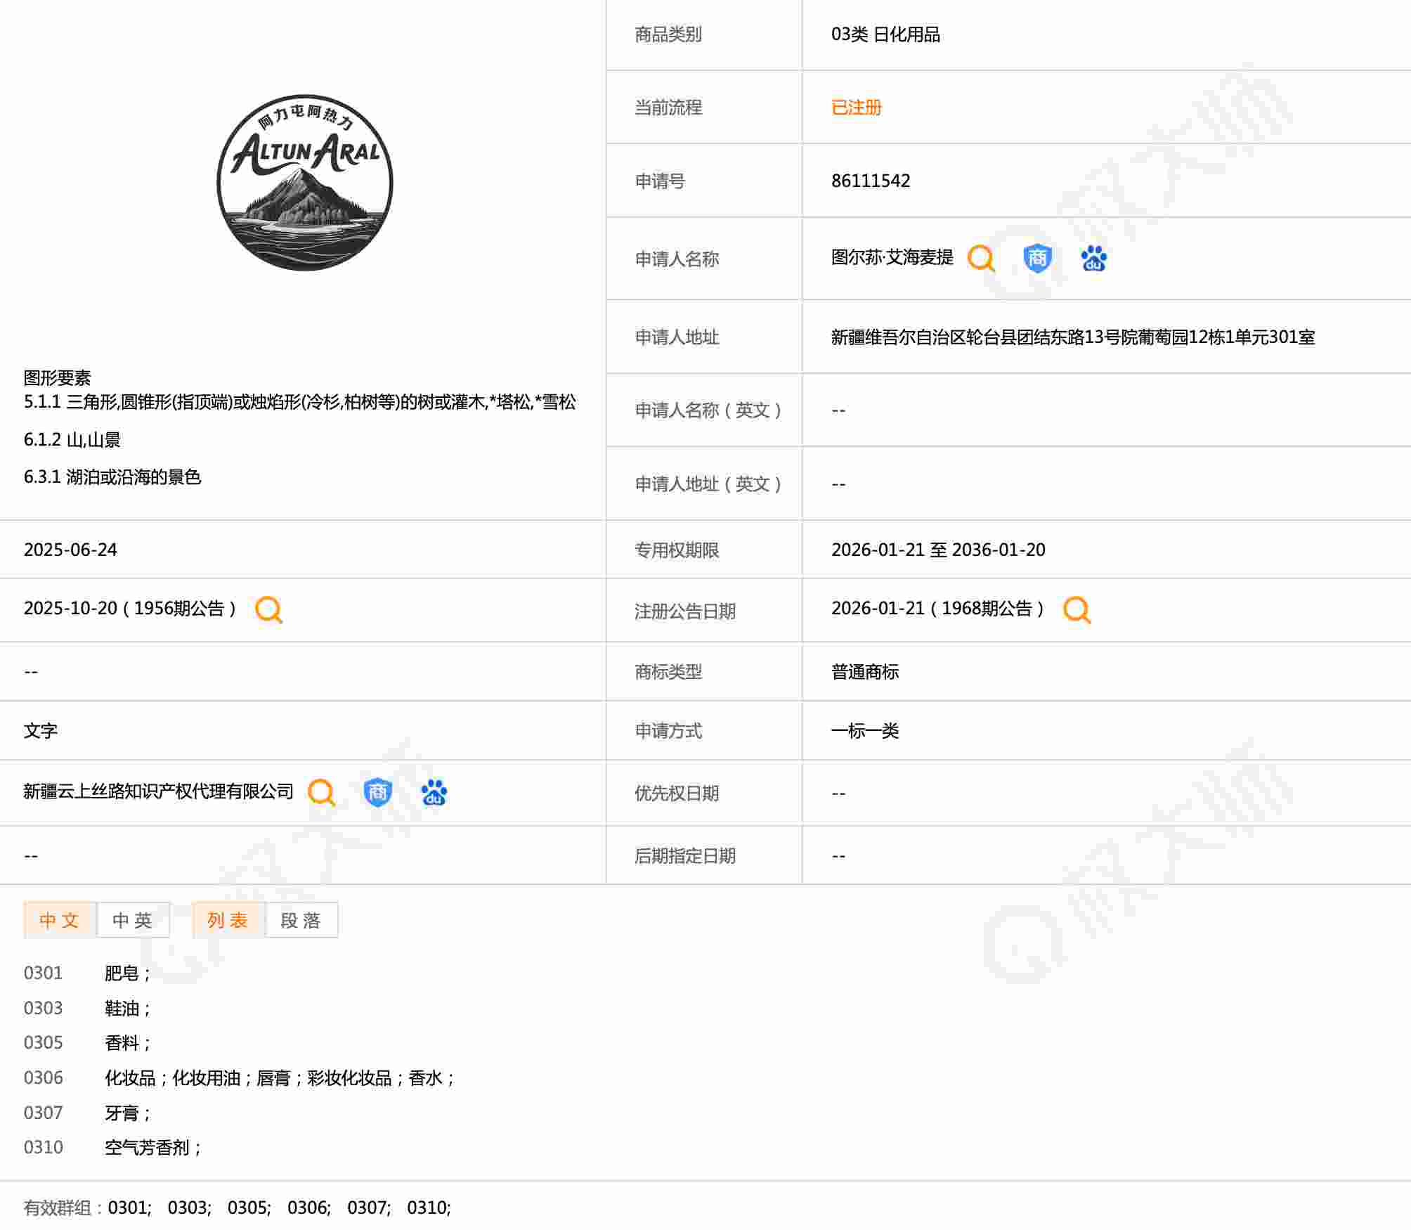Click agency name 新疆云上丝路知识产权代理有限公司
Viewport: 1411px width, 1230px height.
click(158, 791)
